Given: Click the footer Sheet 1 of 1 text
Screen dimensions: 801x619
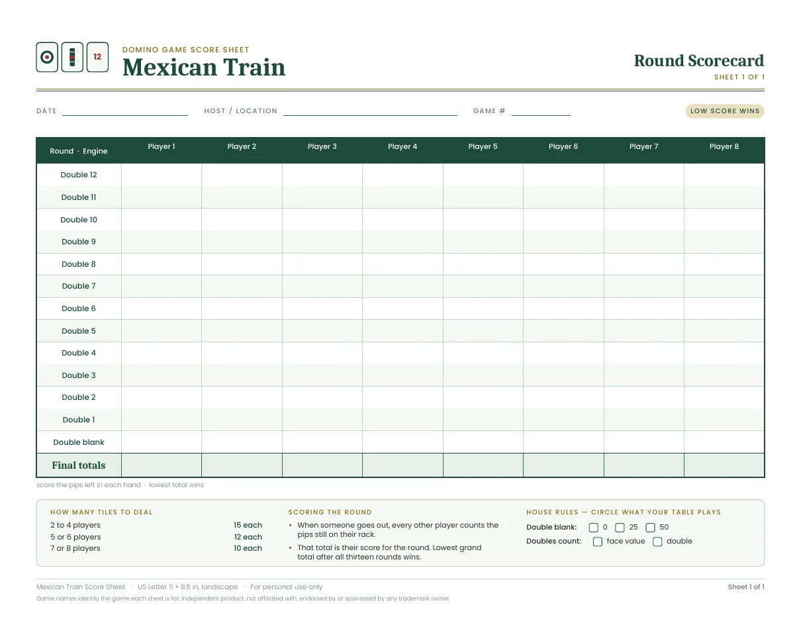Looking at the screenshot, I should (746, 587).
